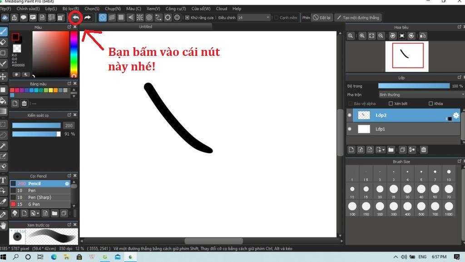
Task: Hide the Lớp2 layer visibility dot
Action: point(350,115)
